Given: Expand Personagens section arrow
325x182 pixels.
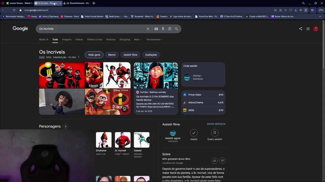Looking at the screenshot, I should tap(66, 126).
